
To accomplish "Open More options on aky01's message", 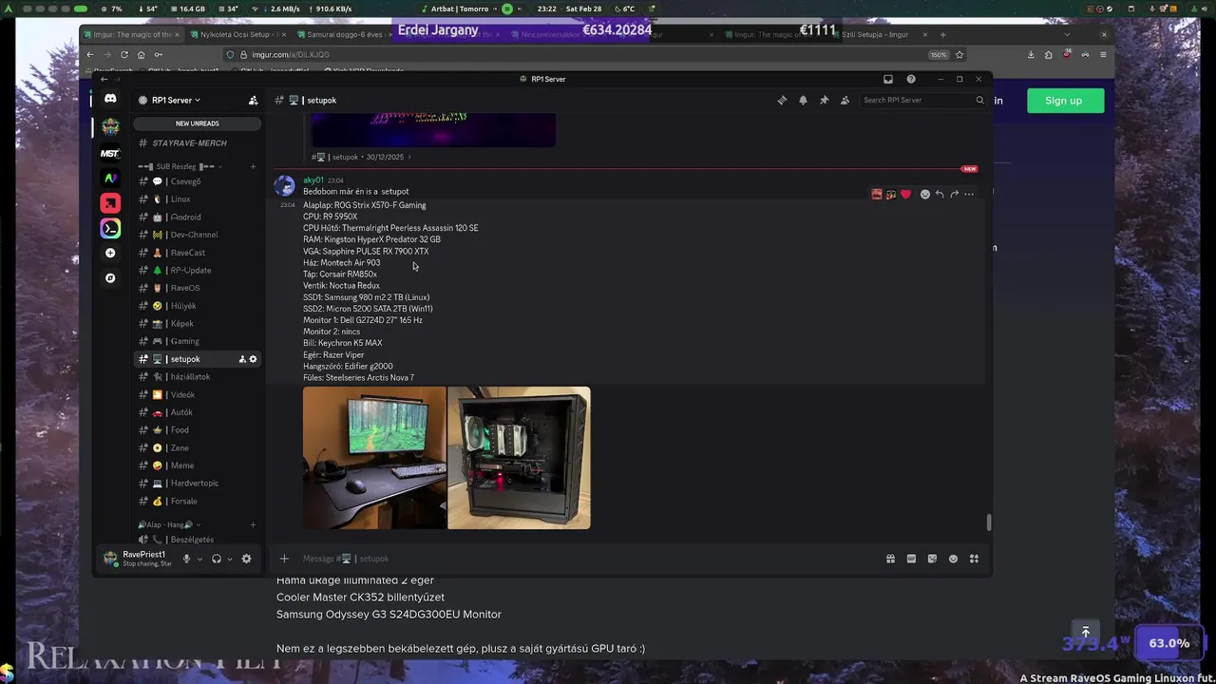I will click(969, 194).
